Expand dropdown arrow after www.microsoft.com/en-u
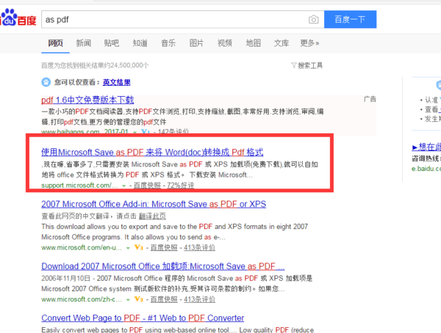Screen dimensions: 441x333 coord(128,248)
